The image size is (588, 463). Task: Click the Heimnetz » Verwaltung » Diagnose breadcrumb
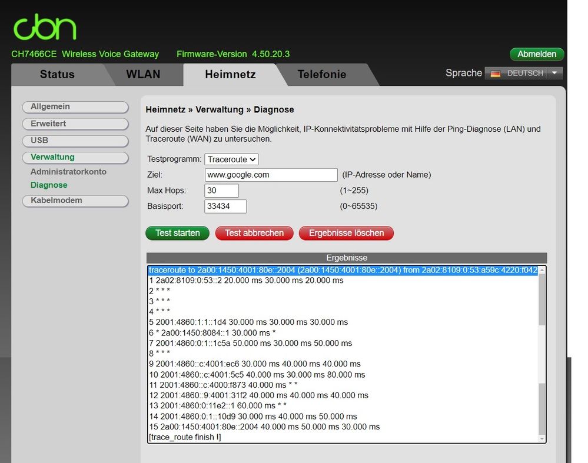pos(220,109)
